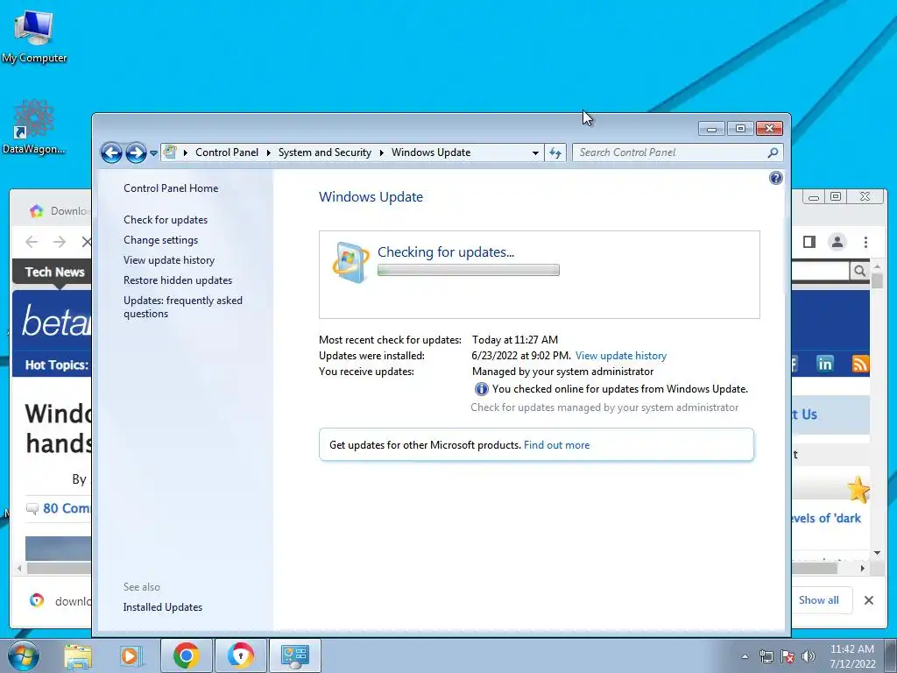
Task: Open Control Panel Home link
Action: [171, 188]
